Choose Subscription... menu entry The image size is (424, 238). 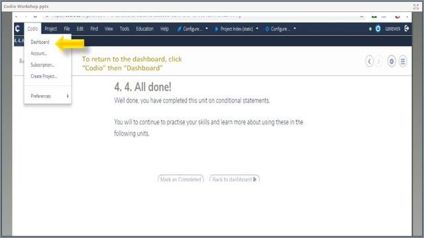(x=42, y=65)
